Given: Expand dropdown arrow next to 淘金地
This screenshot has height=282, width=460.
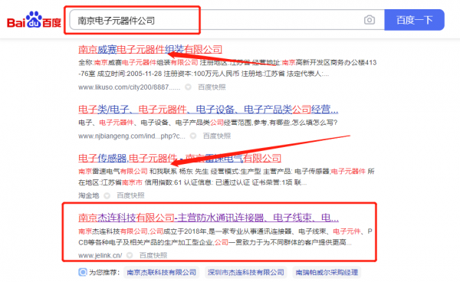Looking at the screenshot, I should pyautogui.click(x=107, y=195).
